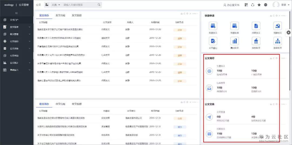Expand the 公文统计 sidebar menu
Viewport: 292px width, 145px height.
pyautogui.click(x=30, y=63)
